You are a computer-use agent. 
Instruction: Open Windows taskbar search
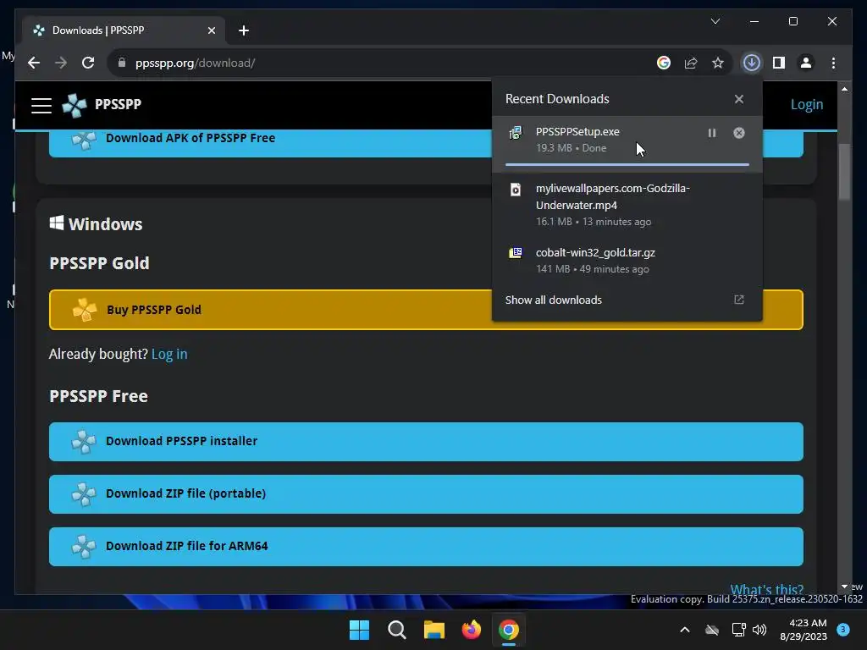(397, 630)
